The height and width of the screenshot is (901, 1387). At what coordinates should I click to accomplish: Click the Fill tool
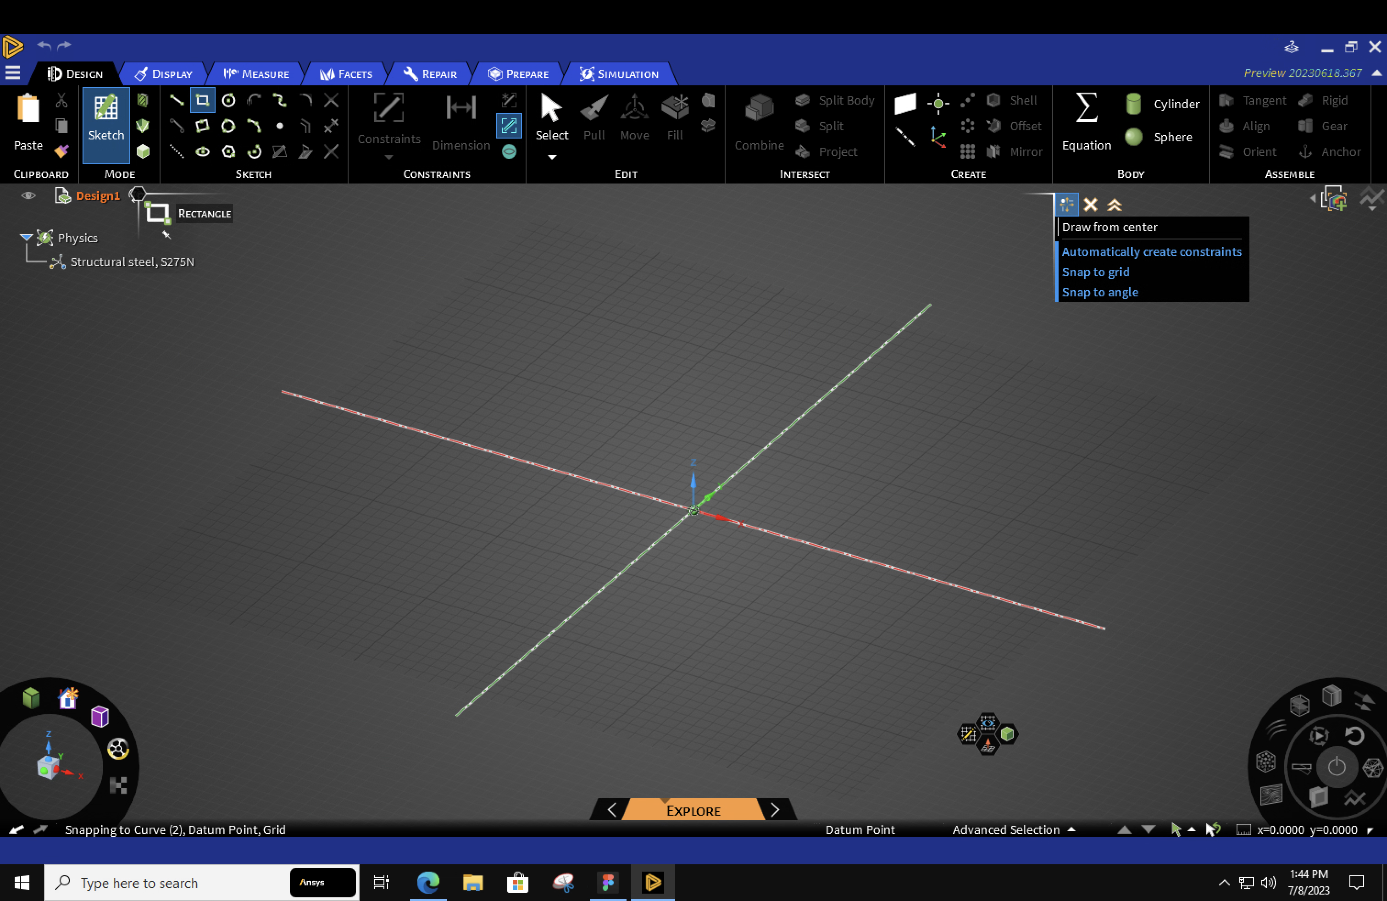[x=675, y=118]
